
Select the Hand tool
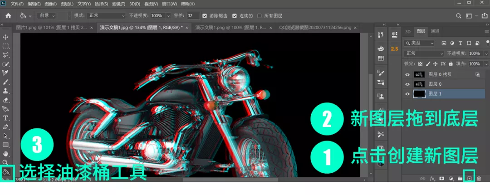point(5,154)
